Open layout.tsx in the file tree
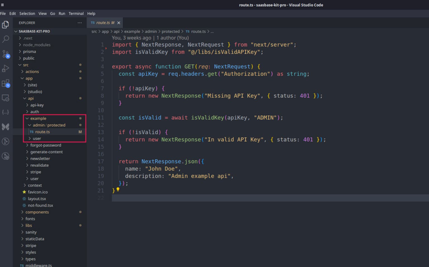Image resolution: width=429 pixels, height=267 pixels. point(37,199)
